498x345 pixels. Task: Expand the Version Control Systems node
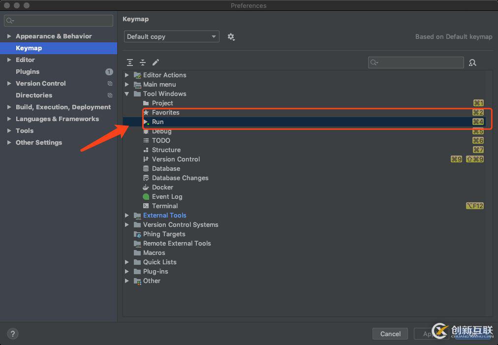pos(127,224)
